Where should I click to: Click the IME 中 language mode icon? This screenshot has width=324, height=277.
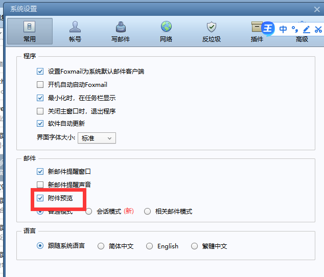[x=283, y=30]
